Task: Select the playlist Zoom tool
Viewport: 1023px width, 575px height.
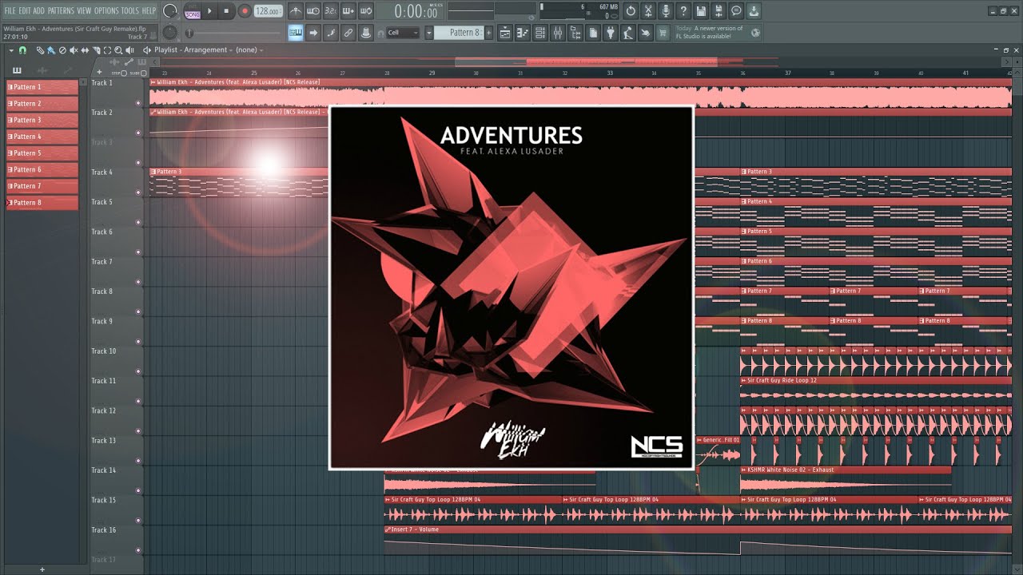Action: (x=118, y=50)
